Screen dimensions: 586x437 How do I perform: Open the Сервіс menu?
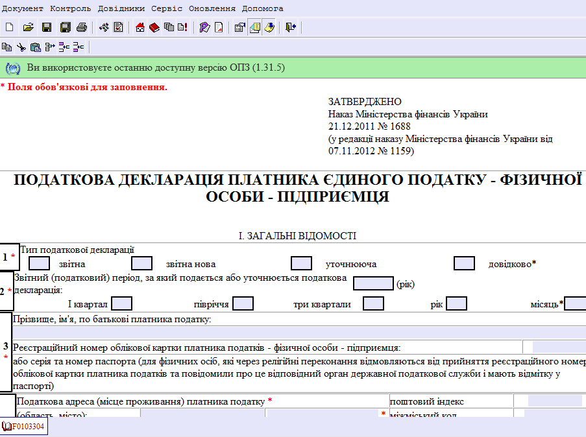tap(167, 8)
